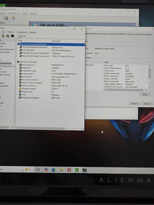The height and width of the screenshot is (205, 154).
Task: Click AIDA64 right pane horizontal scrollbar left arrow
Action: (16, 128)
